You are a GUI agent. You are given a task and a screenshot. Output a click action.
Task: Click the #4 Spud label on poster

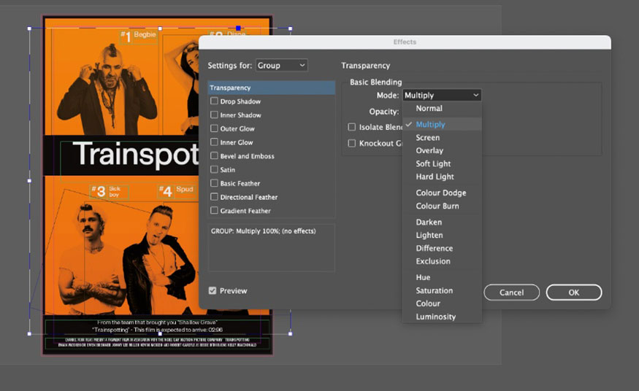click(176, 191)
